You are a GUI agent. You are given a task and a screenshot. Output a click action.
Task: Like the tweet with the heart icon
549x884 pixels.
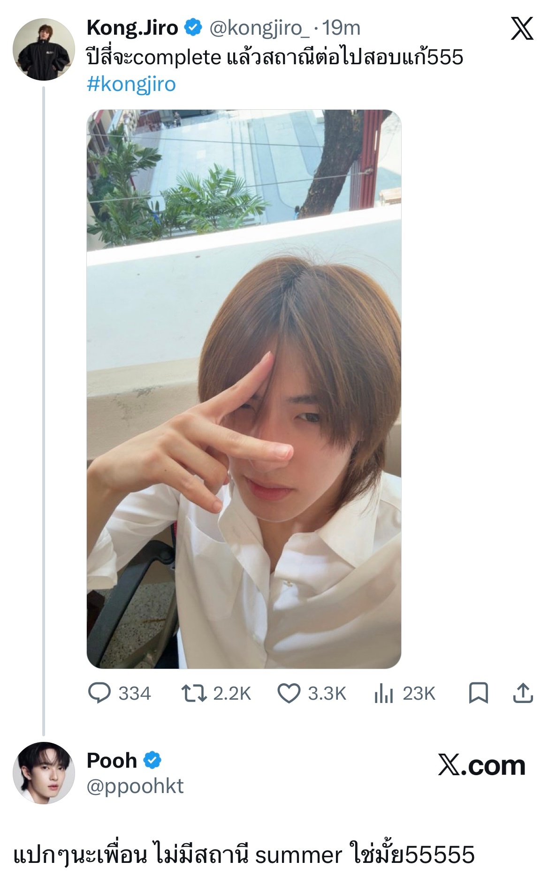click(289, 693)
